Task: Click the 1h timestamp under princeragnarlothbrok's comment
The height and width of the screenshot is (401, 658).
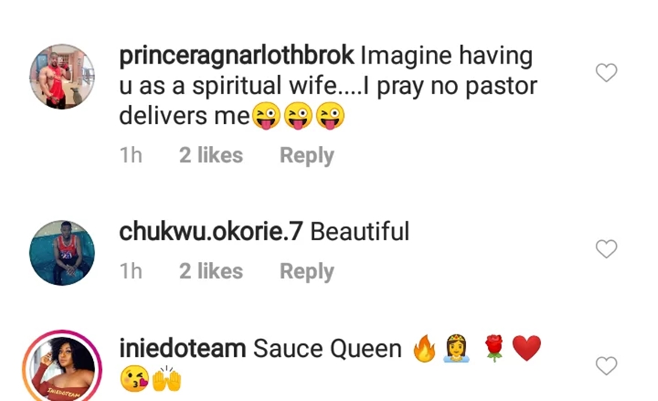Action: click(x=130, y=156)
